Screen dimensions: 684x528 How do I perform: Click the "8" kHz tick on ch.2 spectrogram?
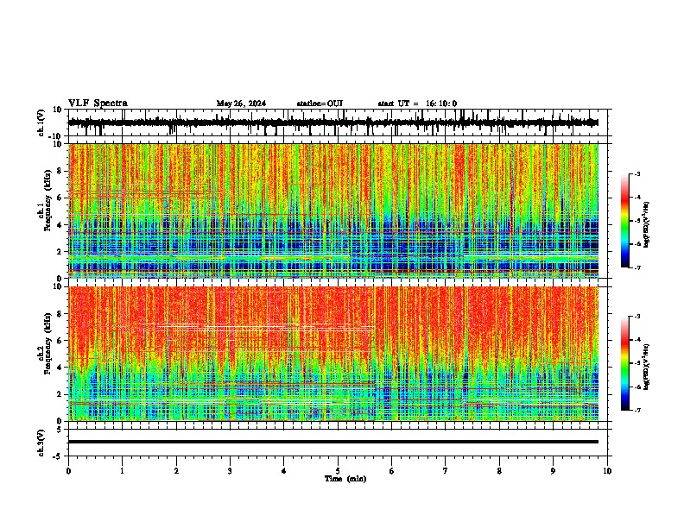coord(60,314)
